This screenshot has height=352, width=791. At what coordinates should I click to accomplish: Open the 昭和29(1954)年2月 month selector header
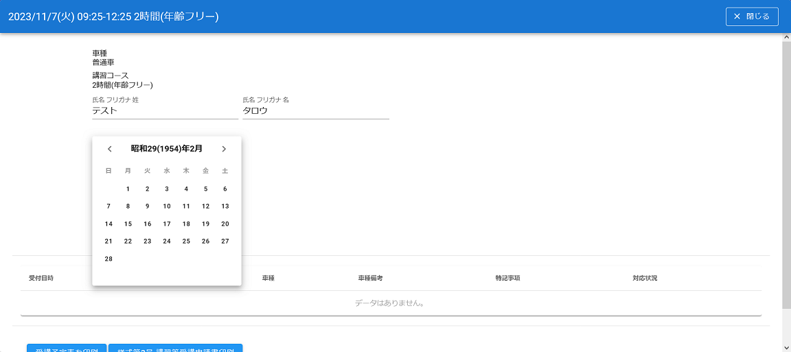point(166,149)
